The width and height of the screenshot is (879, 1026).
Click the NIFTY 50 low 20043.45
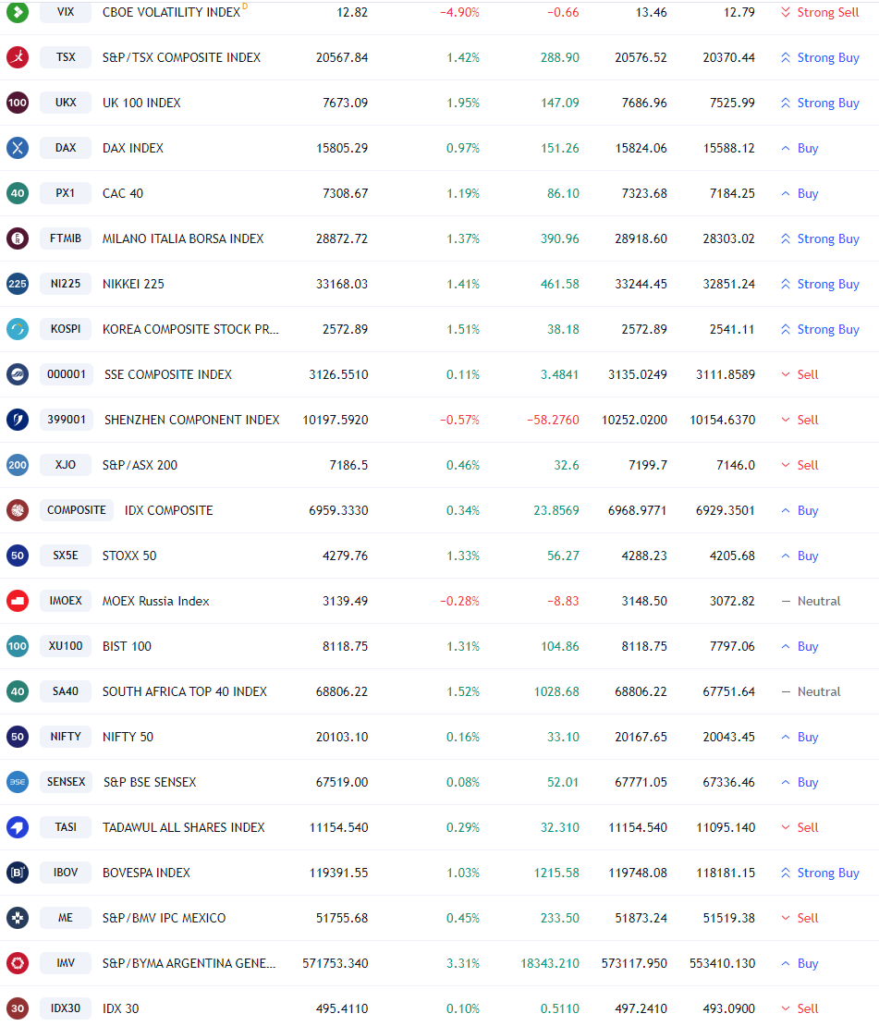pyautogui.click(x=728, y=737)
